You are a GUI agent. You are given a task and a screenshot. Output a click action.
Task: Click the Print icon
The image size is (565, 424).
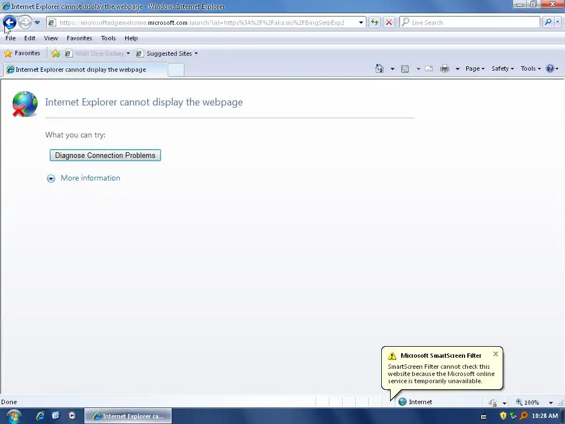(445, 68)
